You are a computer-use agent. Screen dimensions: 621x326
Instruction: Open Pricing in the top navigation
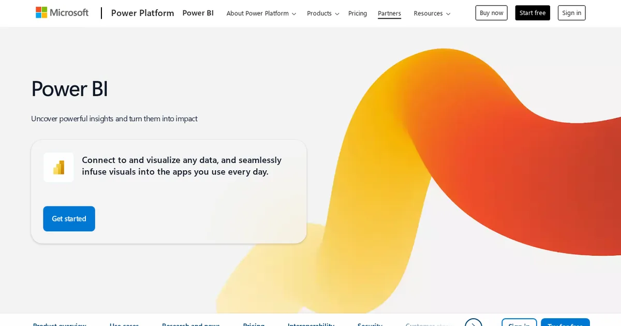coord(358,13)
